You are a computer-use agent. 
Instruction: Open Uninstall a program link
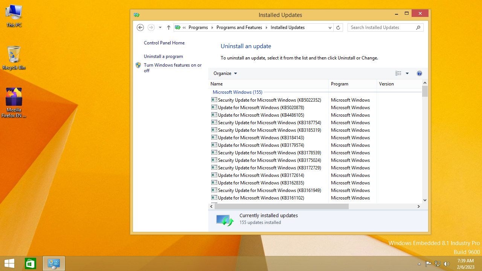[x=163, y=56]
